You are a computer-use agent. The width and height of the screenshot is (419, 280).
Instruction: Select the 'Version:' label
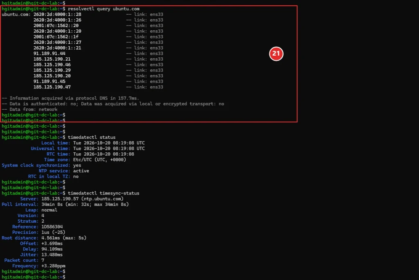click(x=28, y=216)
